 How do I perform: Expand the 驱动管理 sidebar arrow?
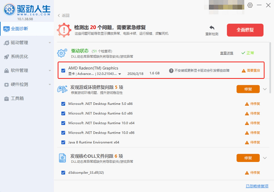[50, 43]
